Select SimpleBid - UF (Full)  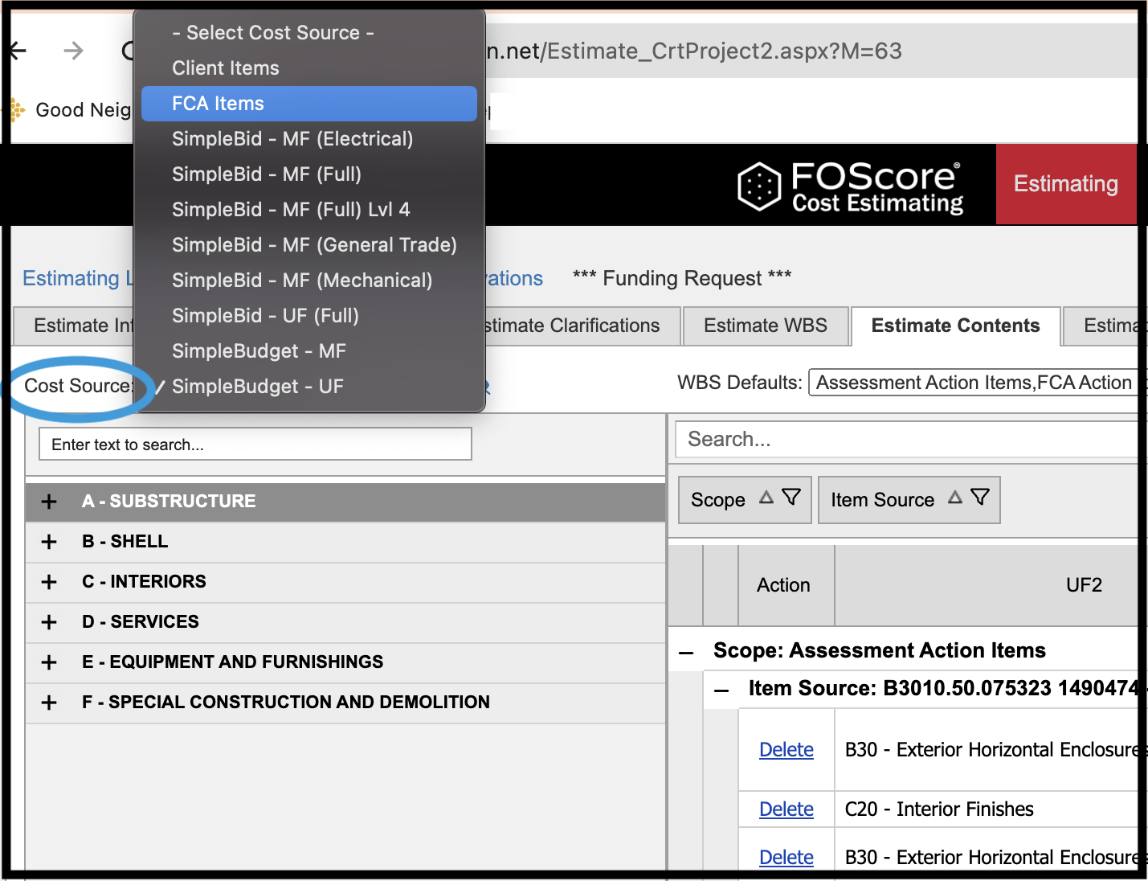pos(309,316)
